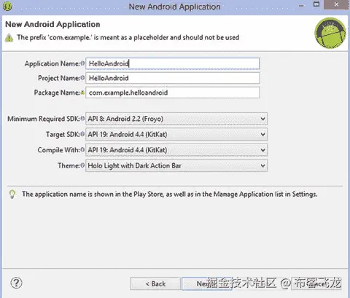Click the Play Store application name tip text
350x298 pixels.
pos(170,194)
